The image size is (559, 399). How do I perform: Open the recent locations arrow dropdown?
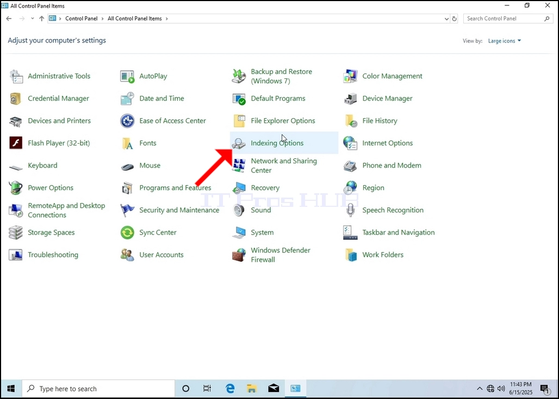[33, 19]
